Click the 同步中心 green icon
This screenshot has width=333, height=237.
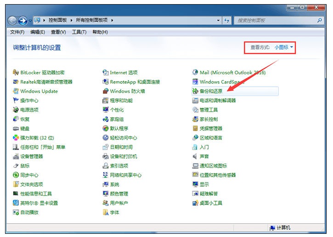(x=16, y=175)
